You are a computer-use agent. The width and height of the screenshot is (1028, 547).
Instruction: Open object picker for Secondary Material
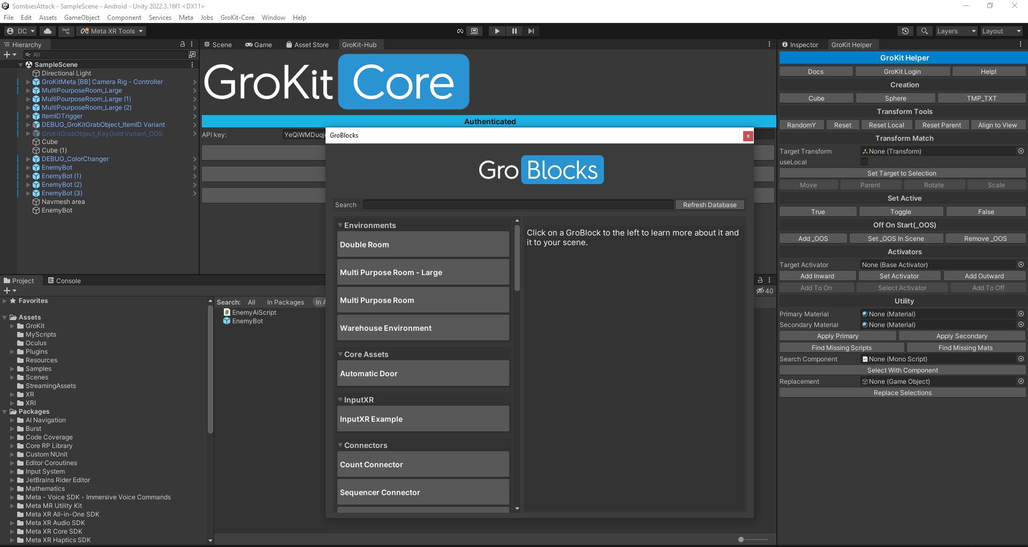point(1021,325)
